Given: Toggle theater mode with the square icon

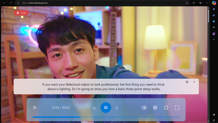Looking at the screenshot, I should tap(166, 108).
